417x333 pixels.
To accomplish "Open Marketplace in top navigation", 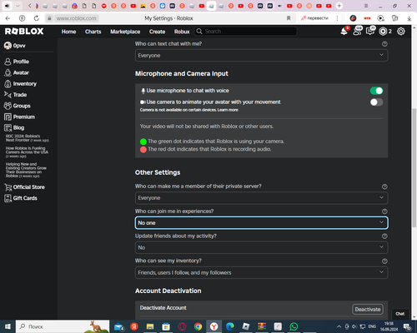I will pyautogui.click(x=125, y=32).
